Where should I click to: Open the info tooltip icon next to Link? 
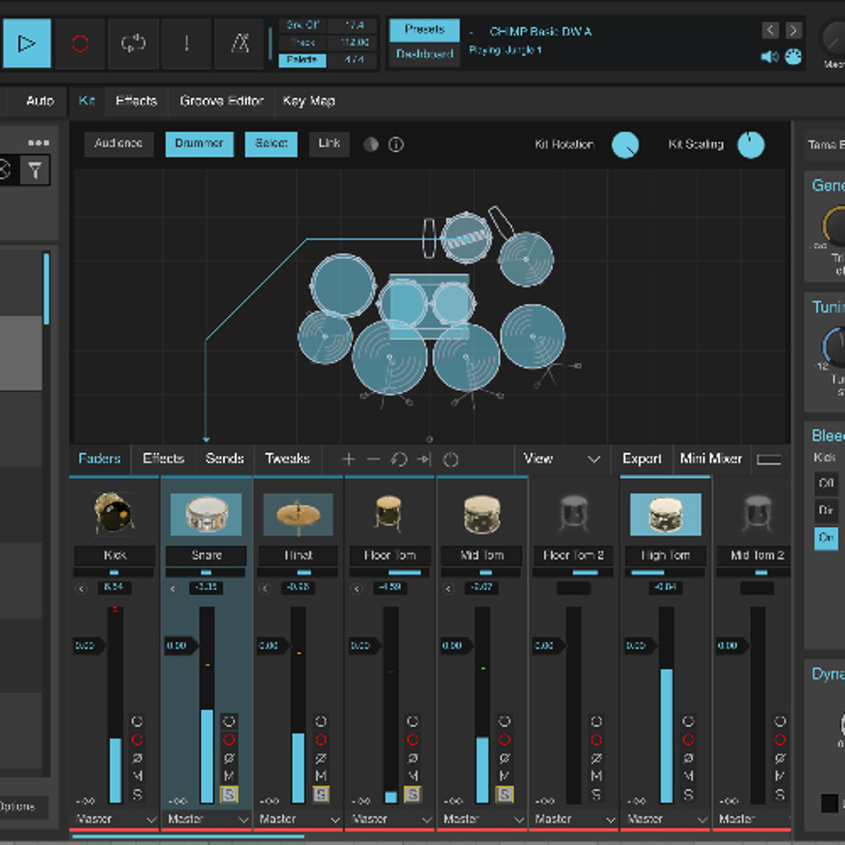click(395, 144)
